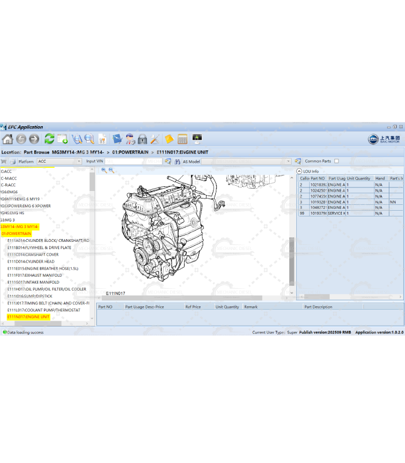Open the Platform dropdown showing ACC

tap(79, 161)
